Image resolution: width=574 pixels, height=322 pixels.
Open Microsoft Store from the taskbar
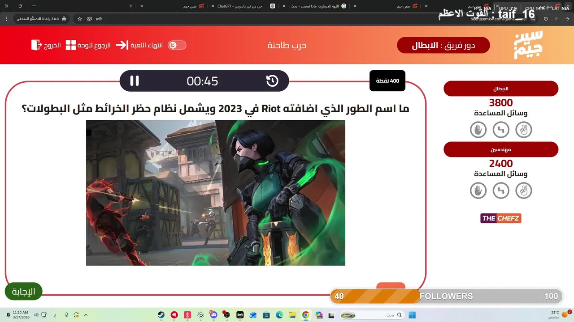(x=266, y=315)
